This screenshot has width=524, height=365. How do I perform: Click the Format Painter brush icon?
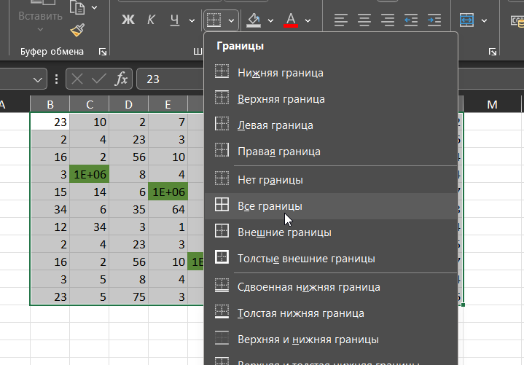point(77,31)
